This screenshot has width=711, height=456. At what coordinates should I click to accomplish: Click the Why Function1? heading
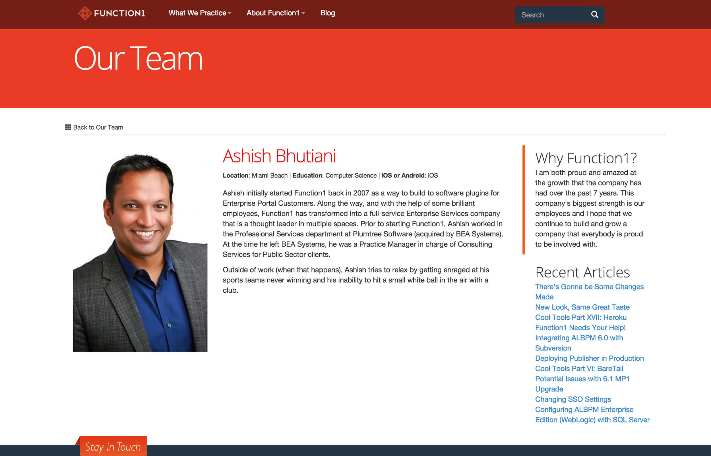[x=586, y=158]
